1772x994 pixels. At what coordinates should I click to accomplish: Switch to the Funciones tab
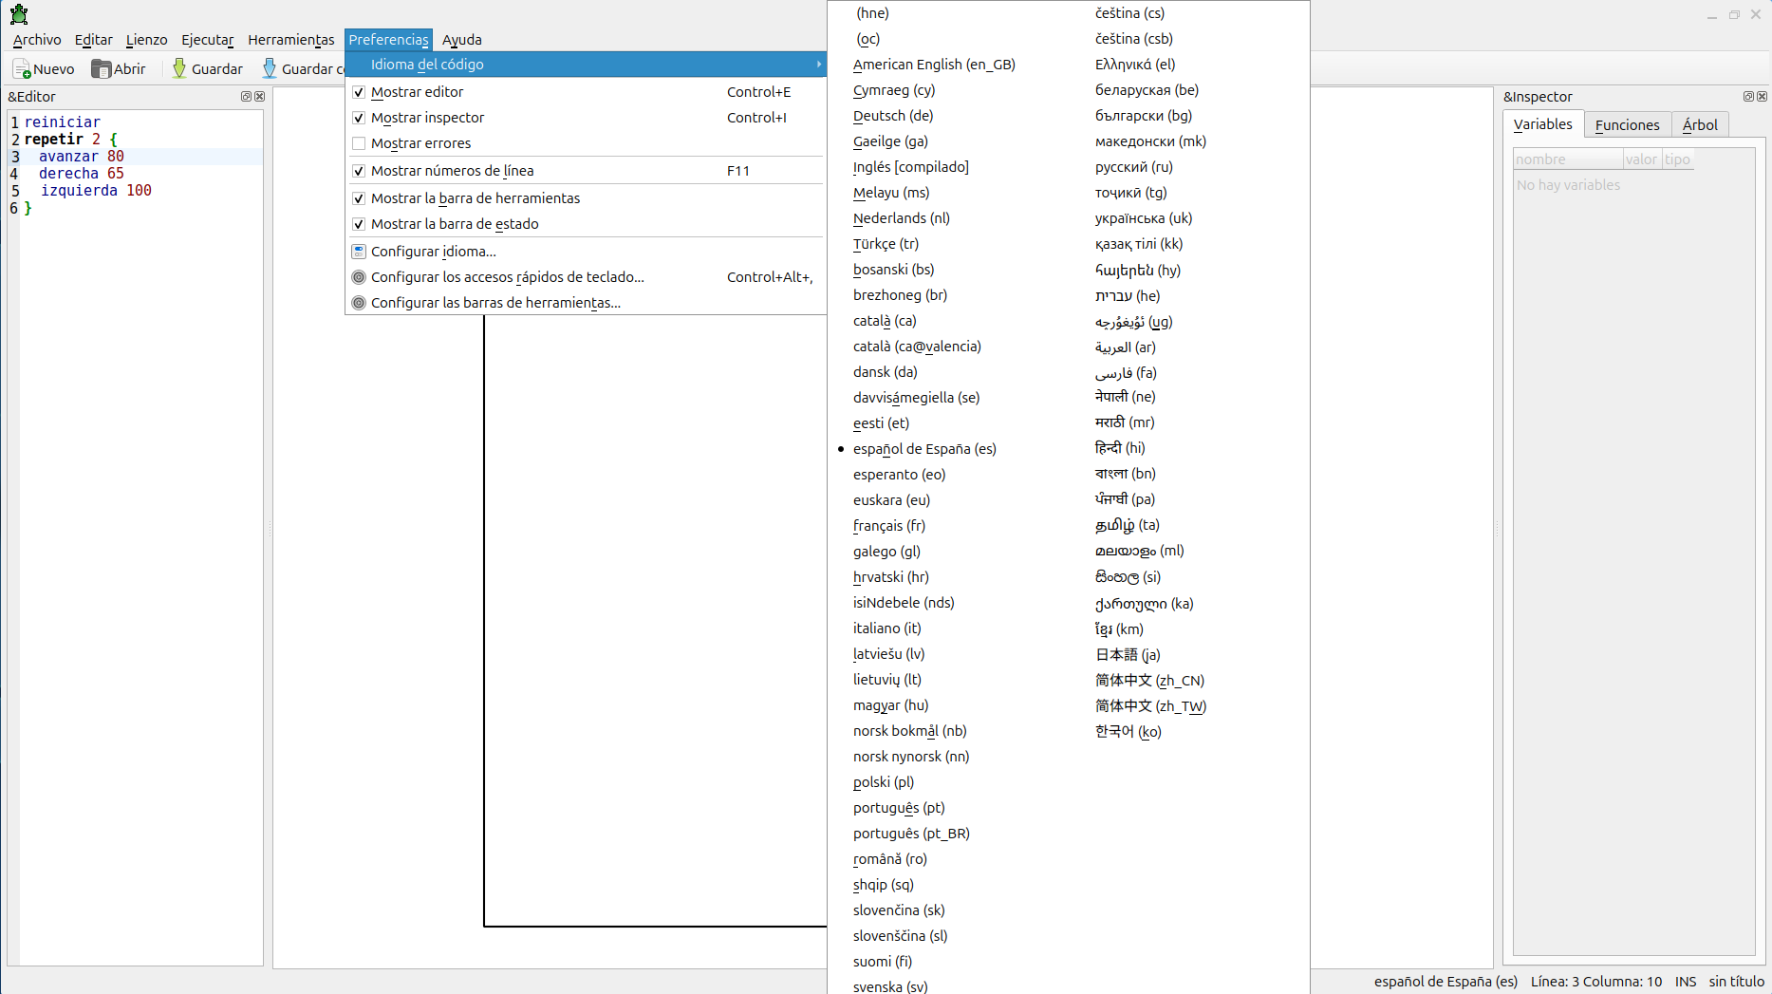click(1627, 125)
